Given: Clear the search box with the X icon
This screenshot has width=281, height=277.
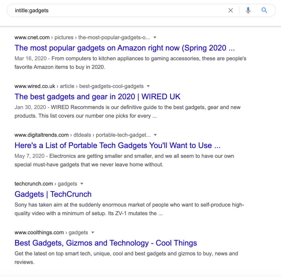Looking at the screenshot, I should point(231,10).
